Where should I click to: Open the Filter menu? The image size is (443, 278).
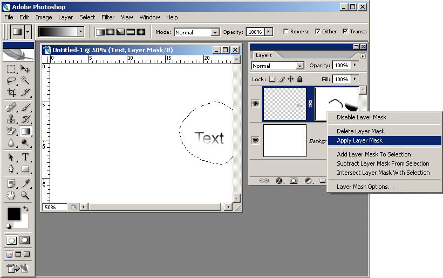point(108,17)
